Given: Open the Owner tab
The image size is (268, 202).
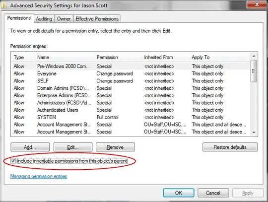Looking at the screenshot, I should tap(64, 19).
